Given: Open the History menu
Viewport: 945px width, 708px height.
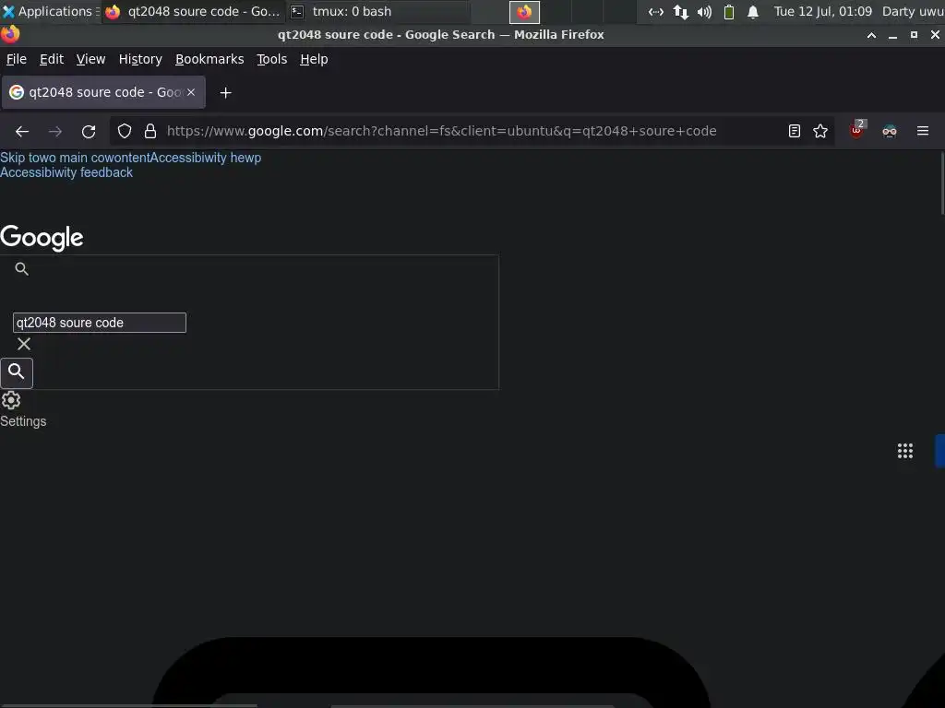Looking at the screenshot, I should [x=140, y=59].
